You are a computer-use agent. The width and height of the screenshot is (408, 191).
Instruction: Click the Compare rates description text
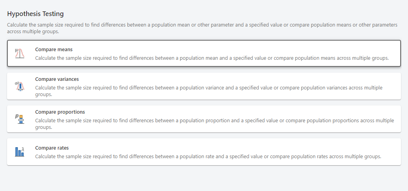[208, 157]
